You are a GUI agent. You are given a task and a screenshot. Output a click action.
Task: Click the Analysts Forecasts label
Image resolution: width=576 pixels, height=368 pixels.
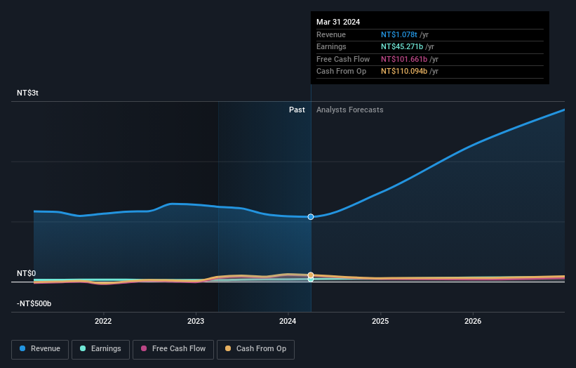pos(349,110)
